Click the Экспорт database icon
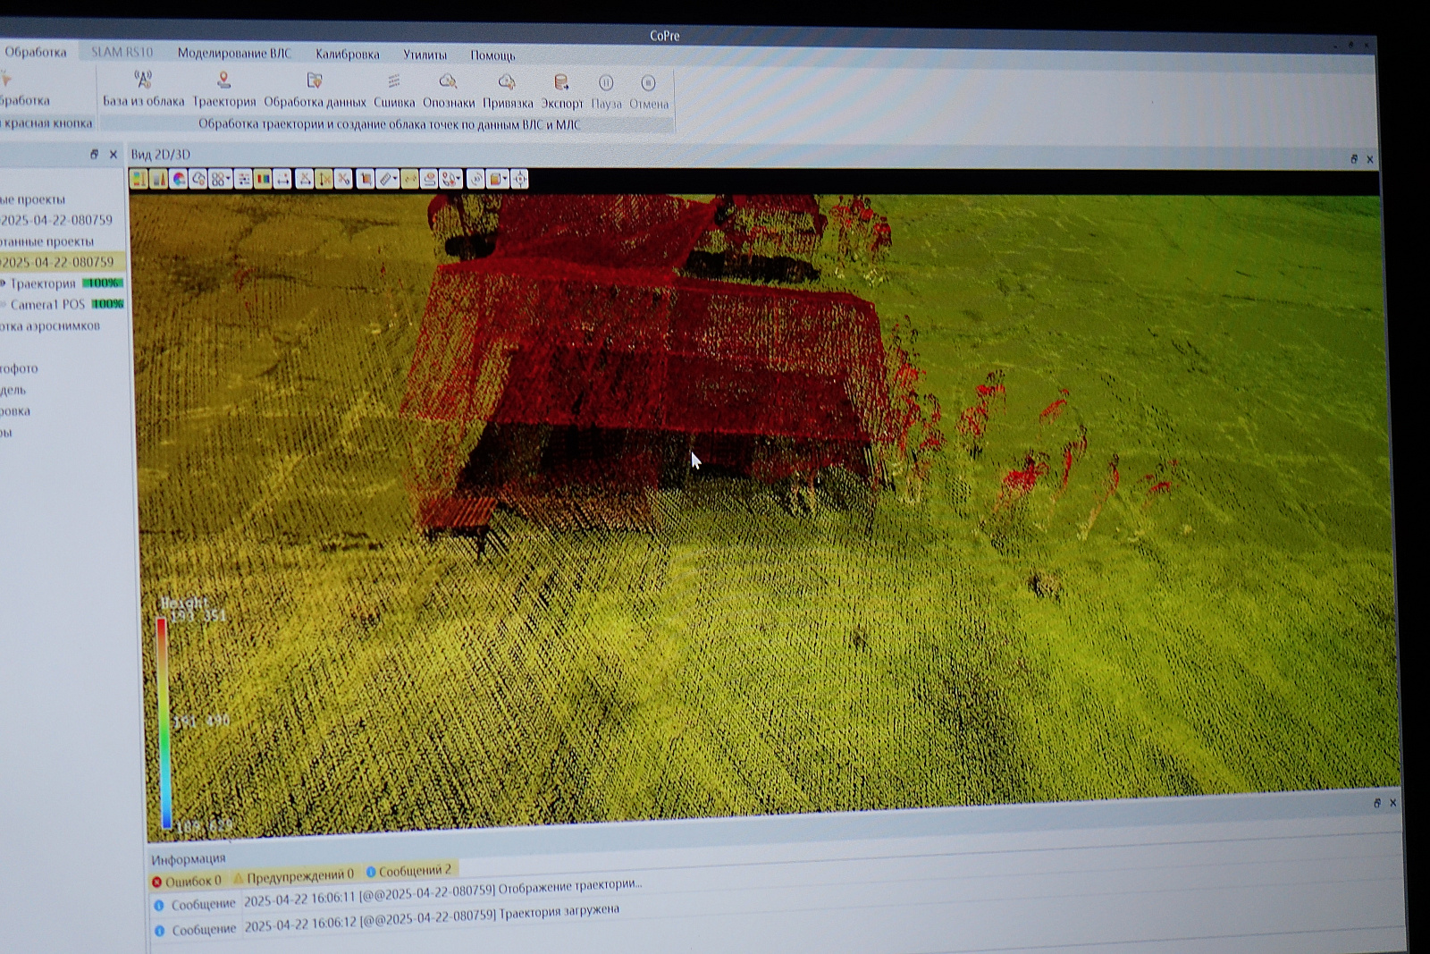The height and width of the screenshot is (954, 1430). pyautogui.click(x=561, y=83)
